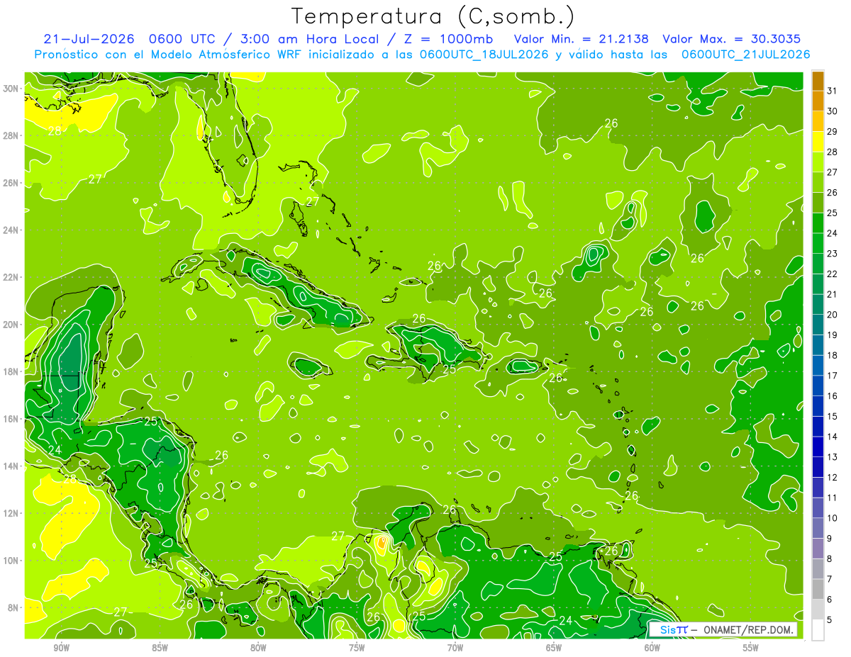Click blue legend swatch between 13 and 14
Viewport: 851px width, 657px height.
(x=818, y=447)
